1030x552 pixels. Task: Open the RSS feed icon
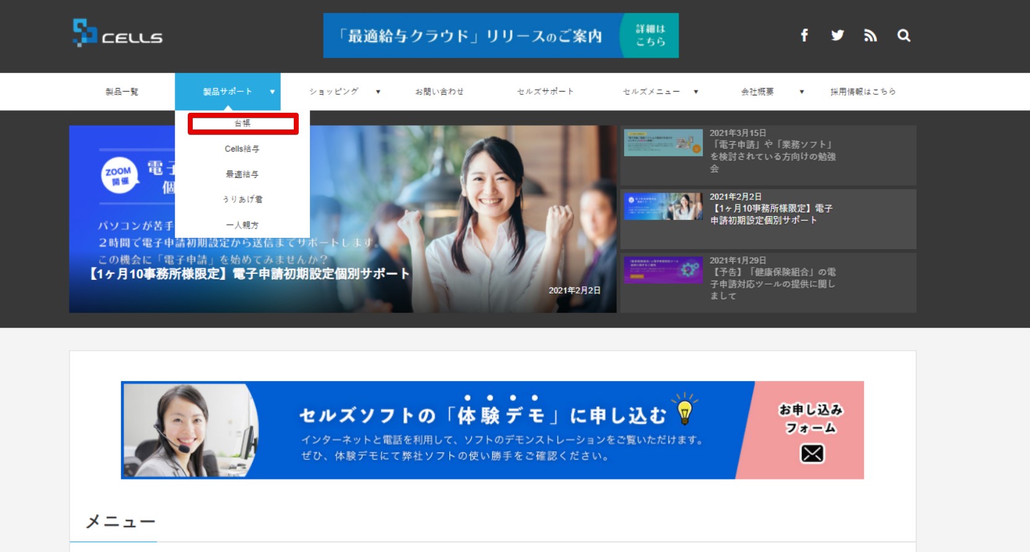[x=870, y=35]
